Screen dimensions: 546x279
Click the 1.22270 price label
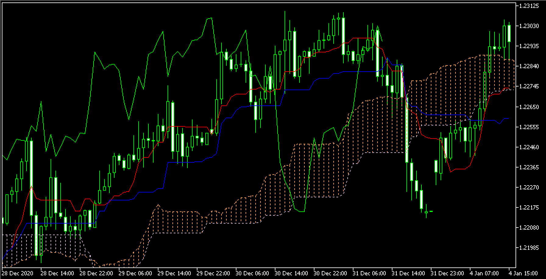pyautogui.click(x=529, y=187)
